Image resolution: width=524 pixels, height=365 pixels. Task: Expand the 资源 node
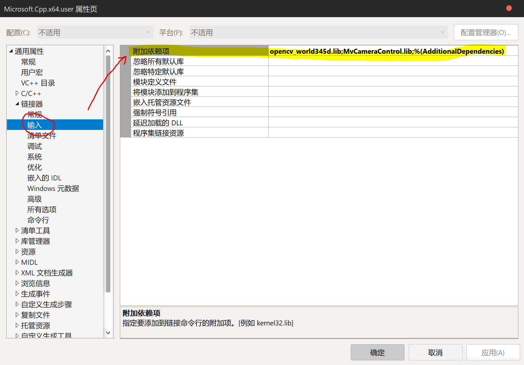(17, 252)
